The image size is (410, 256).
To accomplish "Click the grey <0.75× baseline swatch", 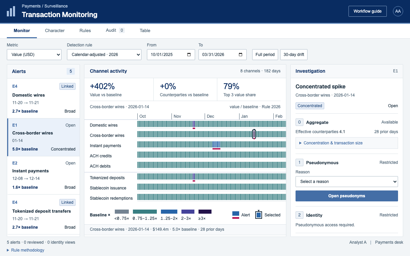I will point(122,212).
